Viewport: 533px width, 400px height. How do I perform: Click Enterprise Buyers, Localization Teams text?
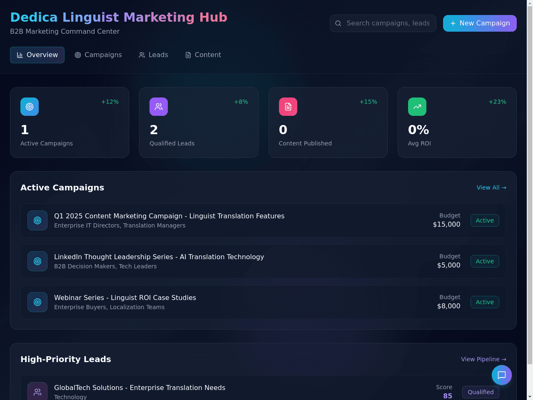(109, 307)
